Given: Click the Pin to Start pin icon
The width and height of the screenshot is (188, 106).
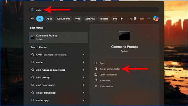Looking at the screenshot, I should click(96, 80).
